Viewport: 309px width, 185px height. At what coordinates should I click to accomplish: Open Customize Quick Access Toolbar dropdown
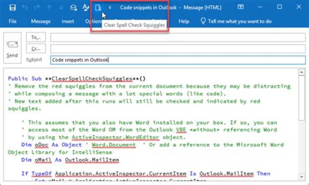(x=110, y=7)
